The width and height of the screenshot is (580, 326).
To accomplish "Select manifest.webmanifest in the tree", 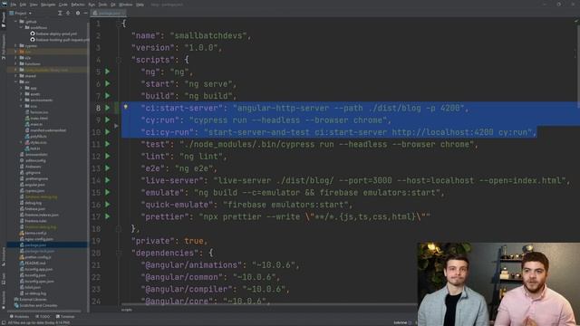I will [x=48, y=130].
